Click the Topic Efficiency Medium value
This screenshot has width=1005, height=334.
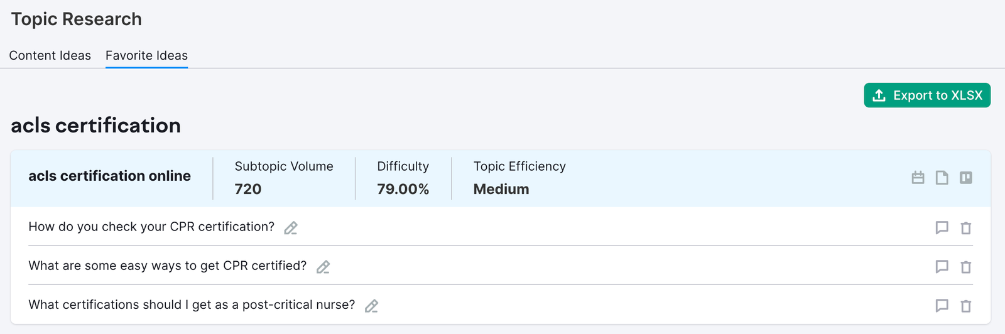501,189
